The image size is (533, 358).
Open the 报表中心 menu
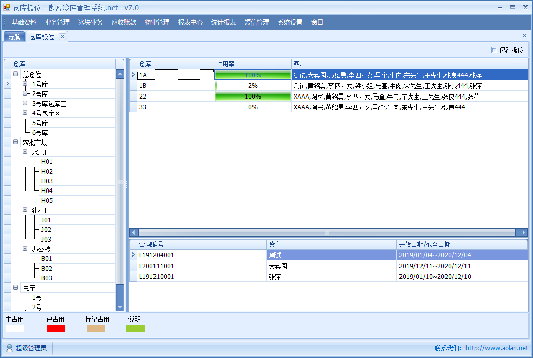[190, 22]
